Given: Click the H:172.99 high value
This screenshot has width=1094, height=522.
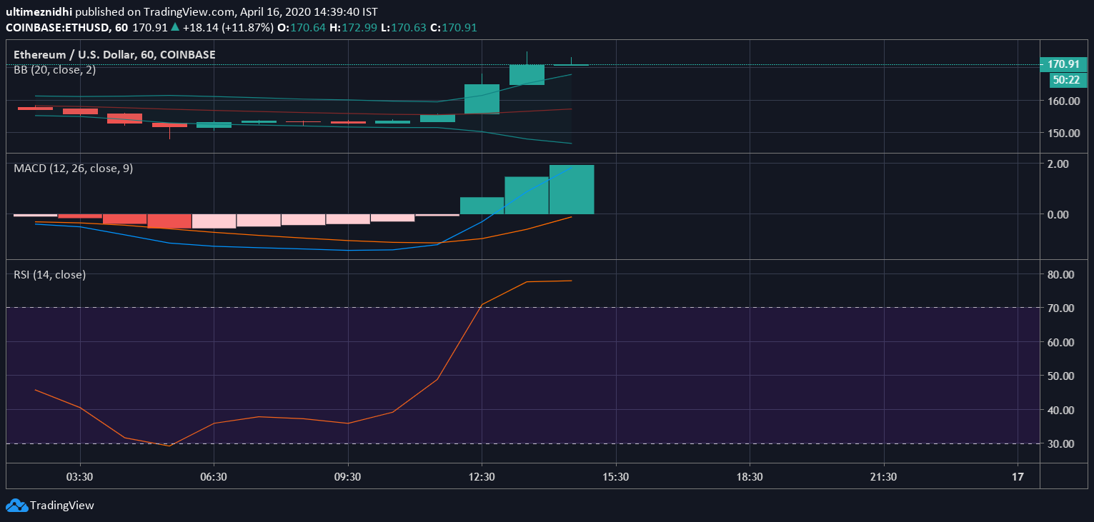Looking at the screenshot, I should coord(355,27).
